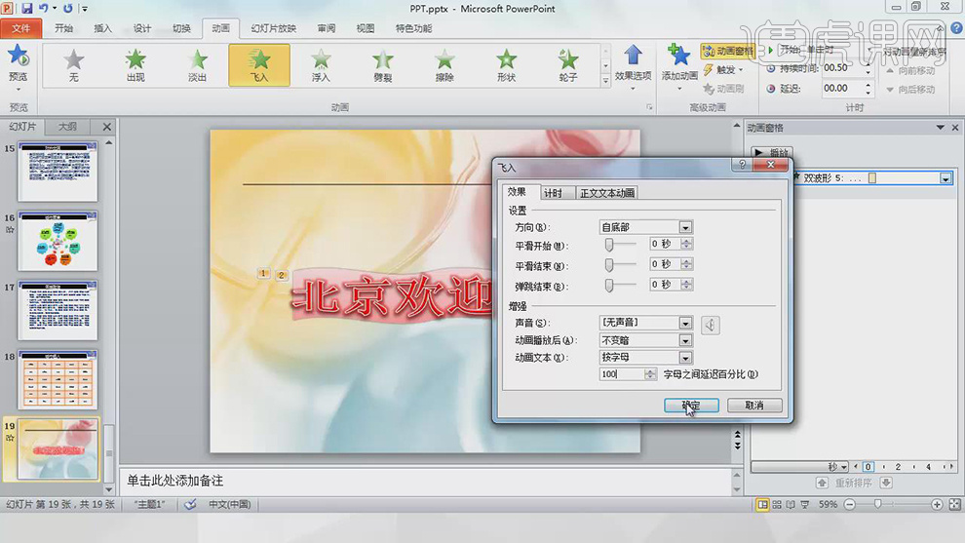Click the Cancel (取消) button
Viewport: 965px width, 543px height.
754,406
